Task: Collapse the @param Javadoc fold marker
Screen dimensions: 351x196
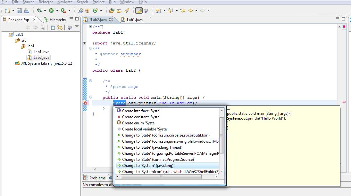Action: point(90,81)
